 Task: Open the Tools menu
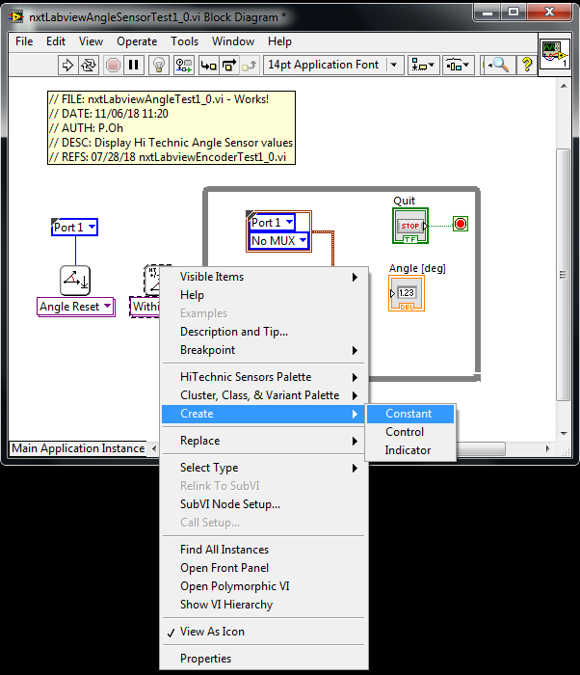(184, 41)
